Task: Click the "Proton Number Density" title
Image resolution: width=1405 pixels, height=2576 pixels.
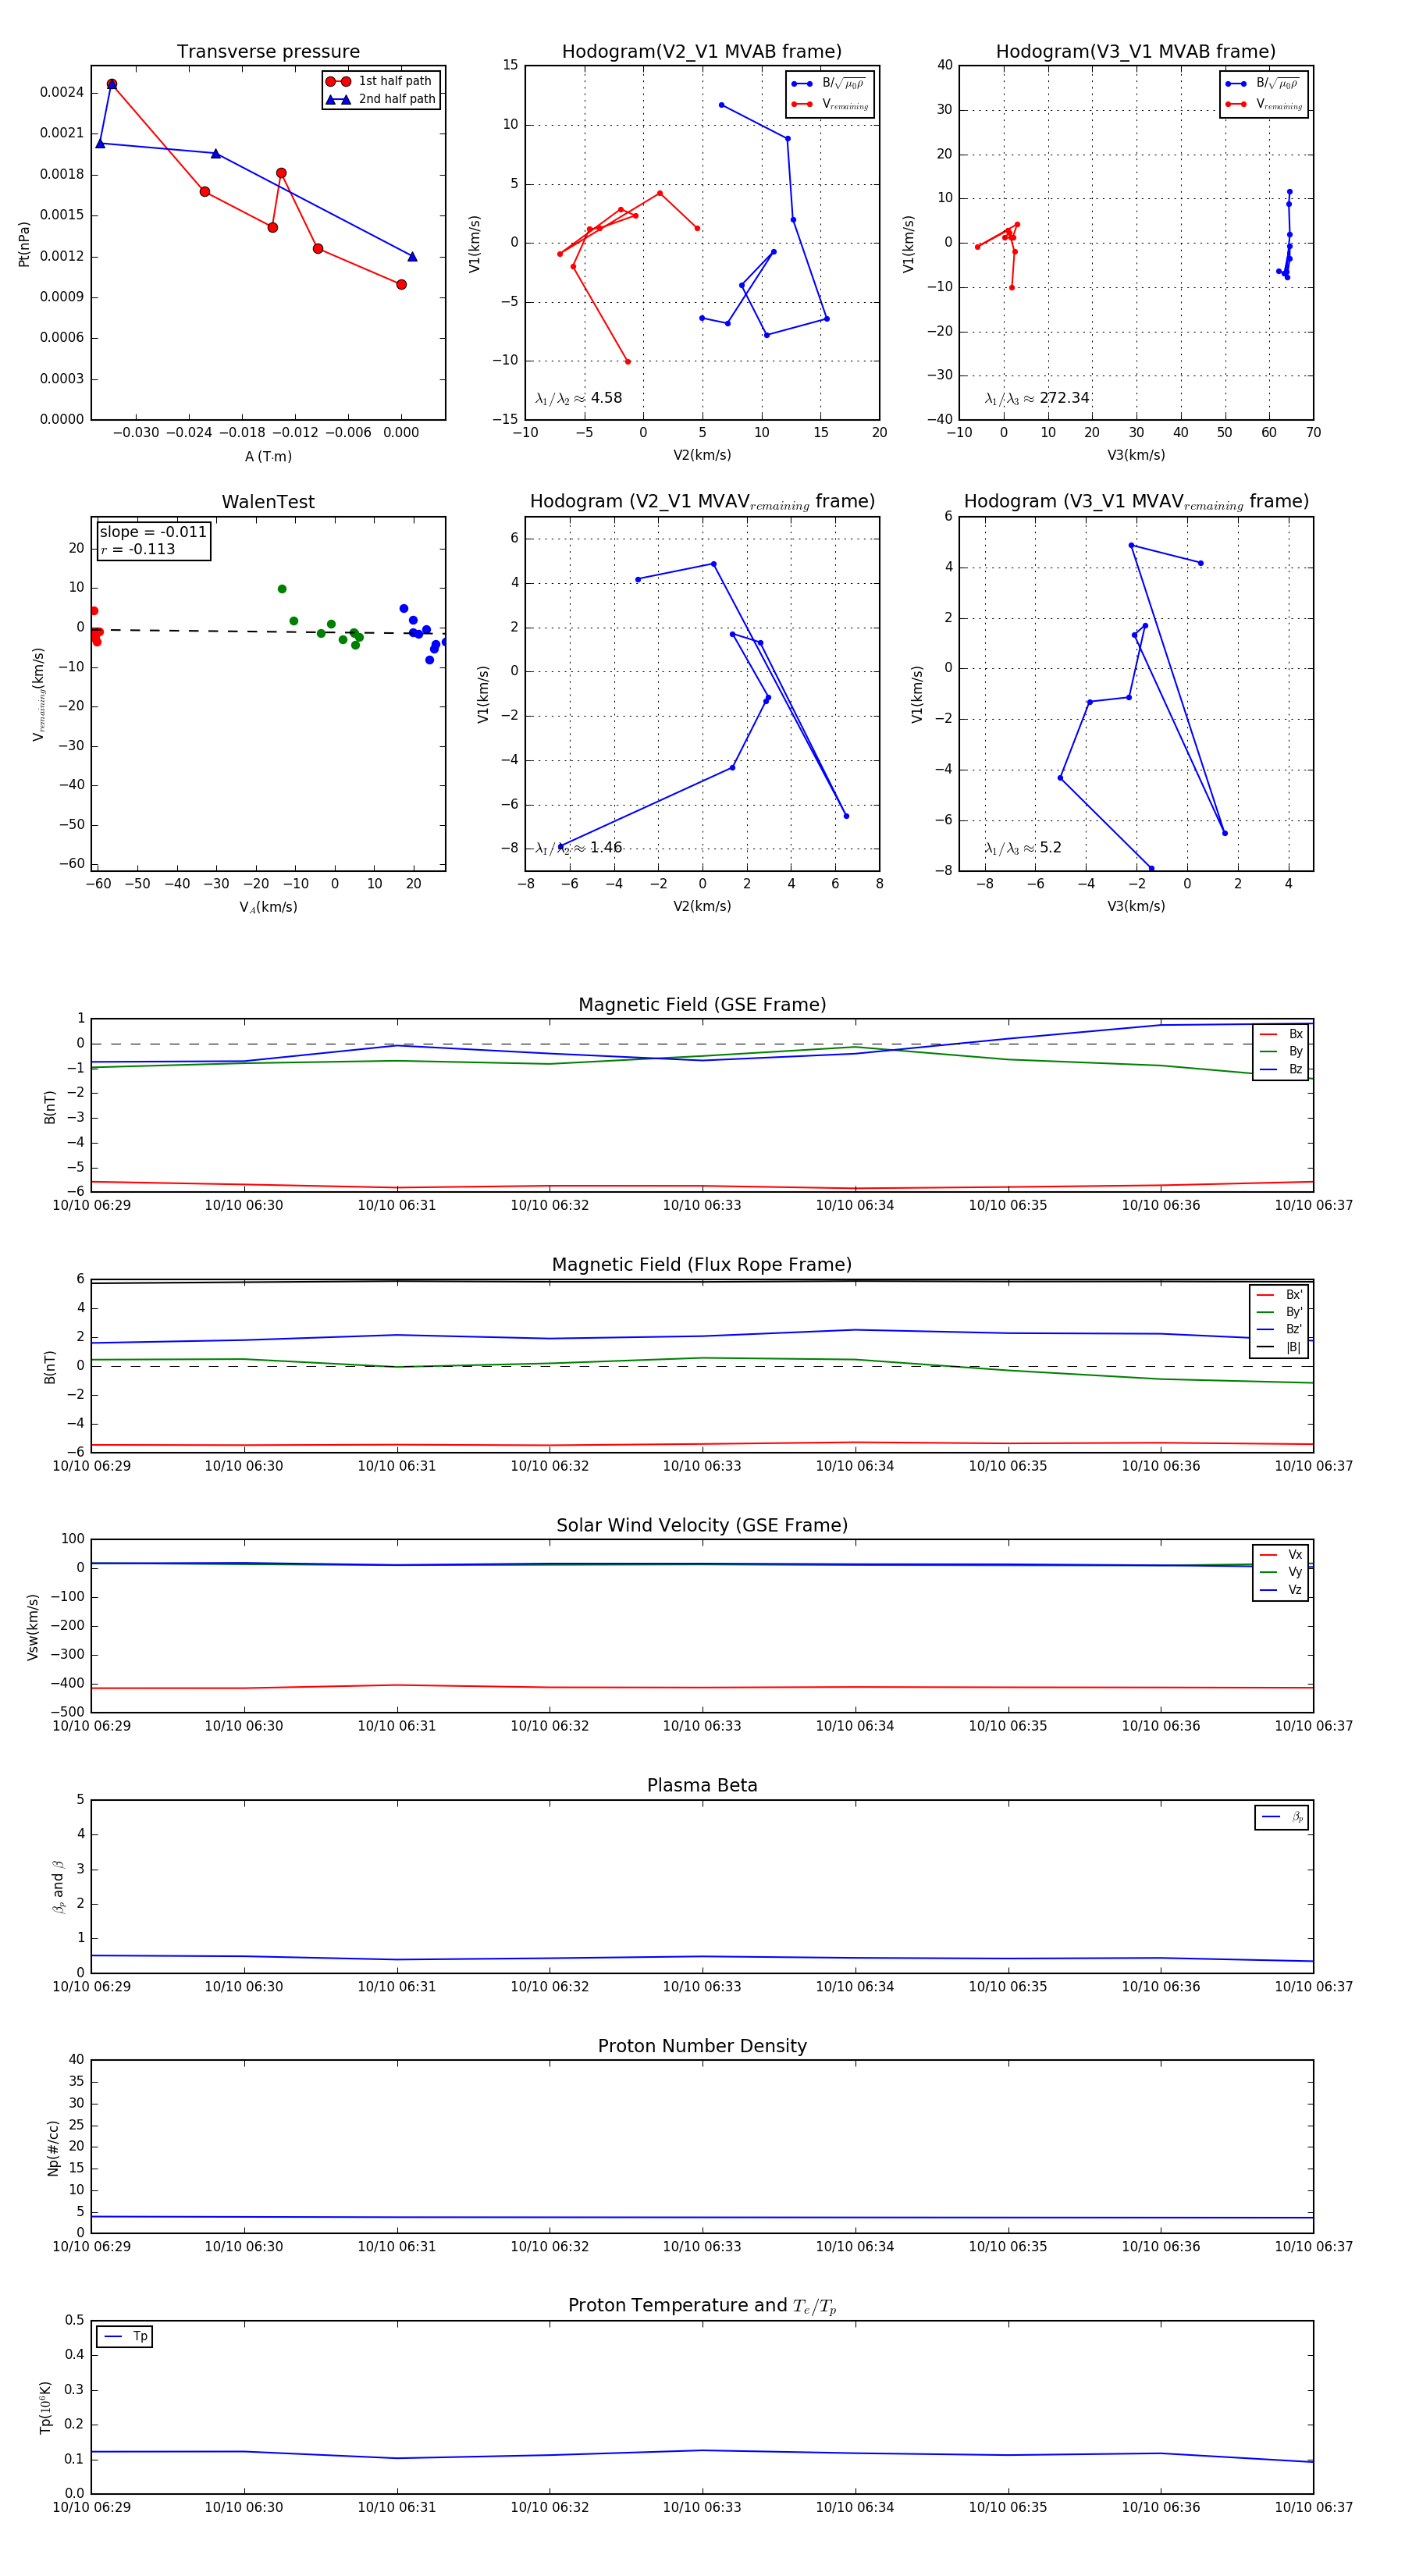Action: click(x=702, y=2046)
